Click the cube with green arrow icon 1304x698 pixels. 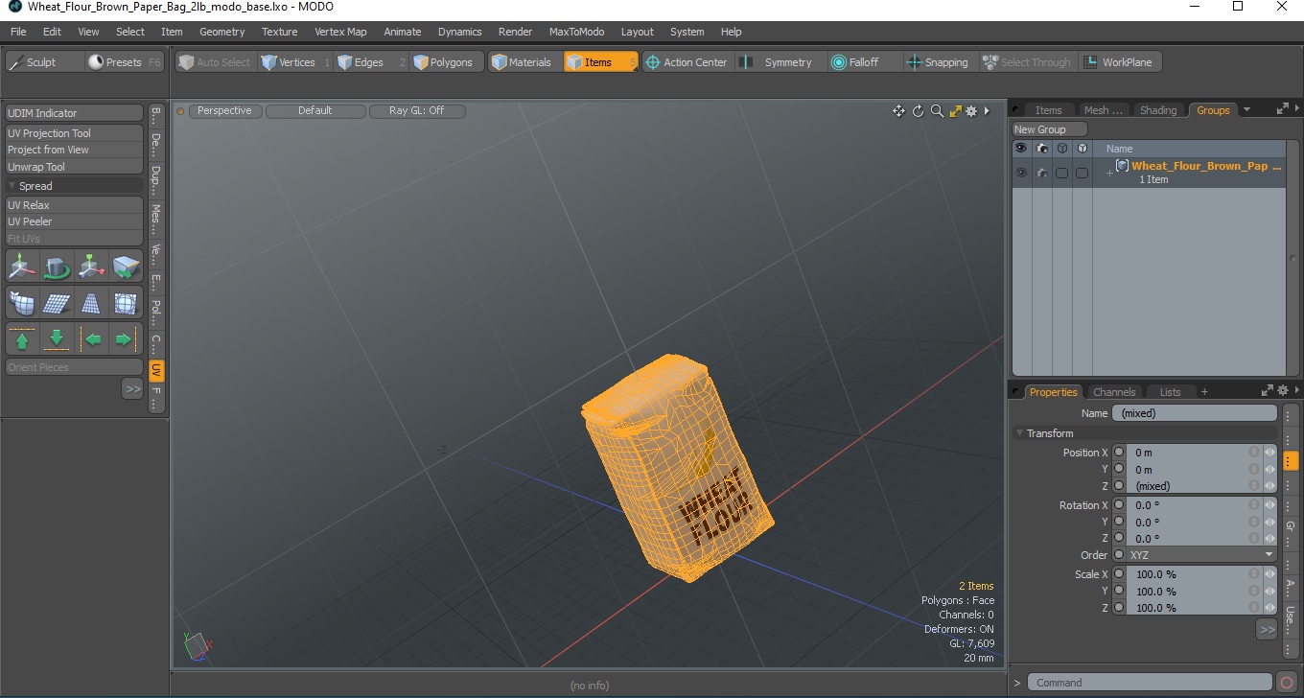[126, 266]
